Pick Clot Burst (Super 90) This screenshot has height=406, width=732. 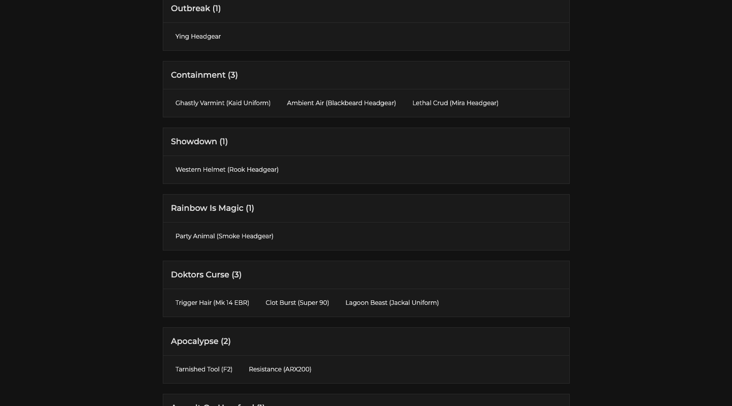click(x=297, y=303)
